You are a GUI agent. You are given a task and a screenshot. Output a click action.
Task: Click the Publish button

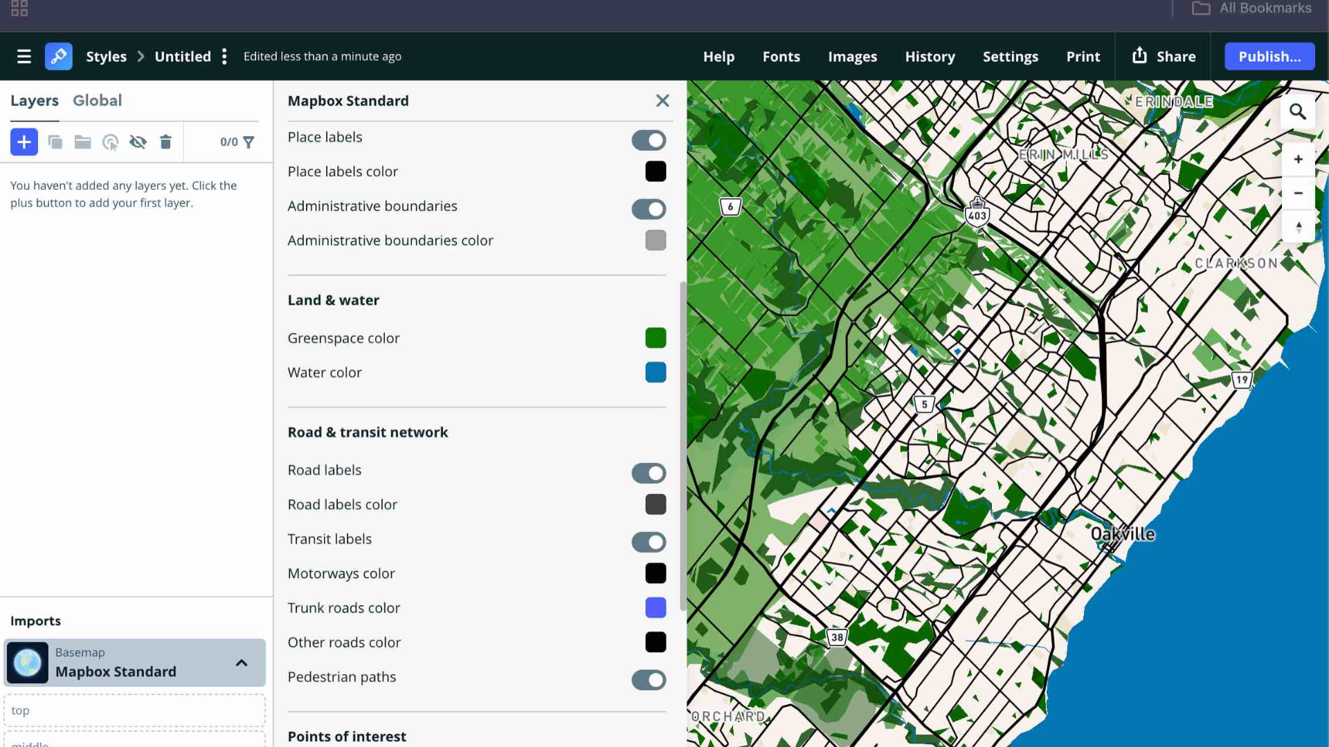(1269, 56)
